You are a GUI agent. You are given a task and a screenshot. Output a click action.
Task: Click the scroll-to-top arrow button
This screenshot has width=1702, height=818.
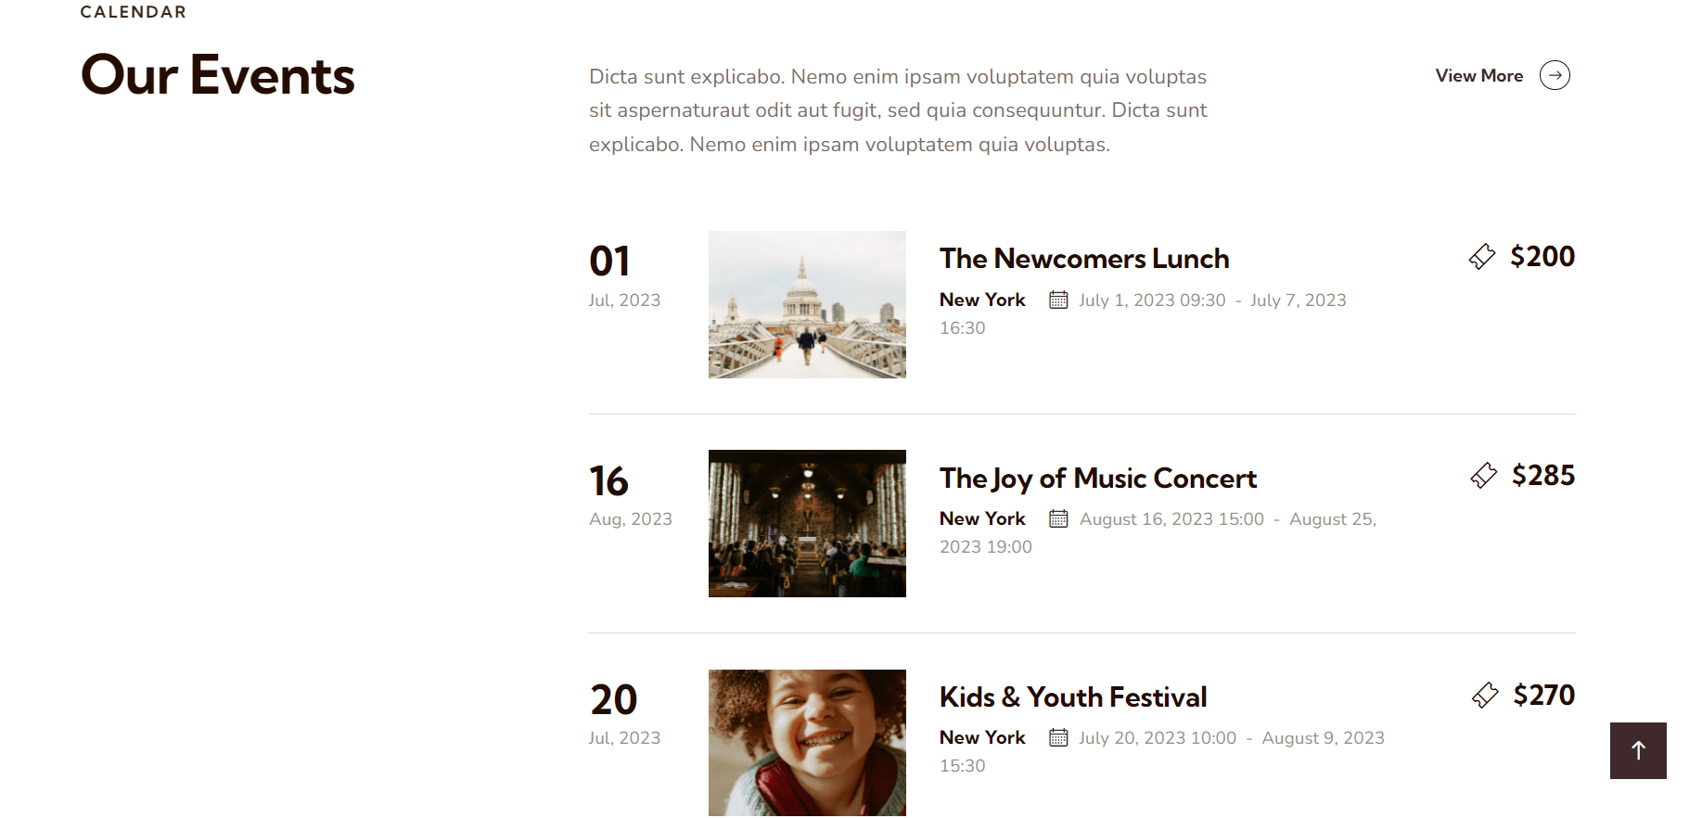click(x=1638, y=750)
